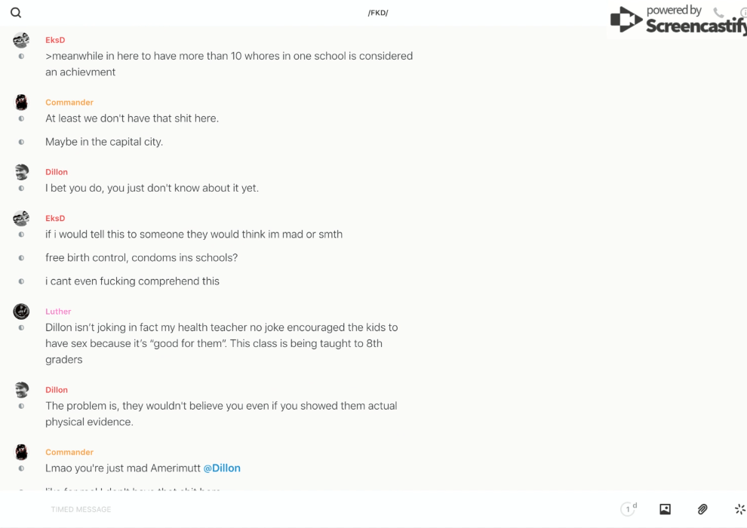Select EksD's name above the ">meanwhile" message

[x=55, y=40]
